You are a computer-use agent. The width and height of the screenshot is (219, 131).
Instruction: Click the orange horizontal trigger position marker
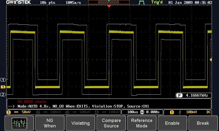109,6
